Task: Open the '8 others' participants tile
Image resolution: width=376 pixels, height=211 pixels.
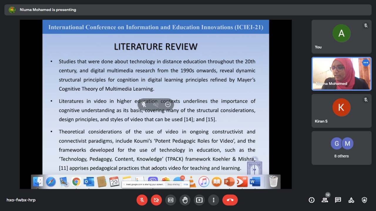Action: click(x=341, y=148)
